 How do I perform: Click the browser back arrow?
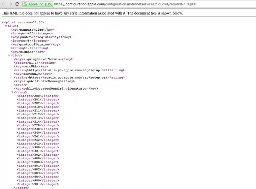point(3,4)
